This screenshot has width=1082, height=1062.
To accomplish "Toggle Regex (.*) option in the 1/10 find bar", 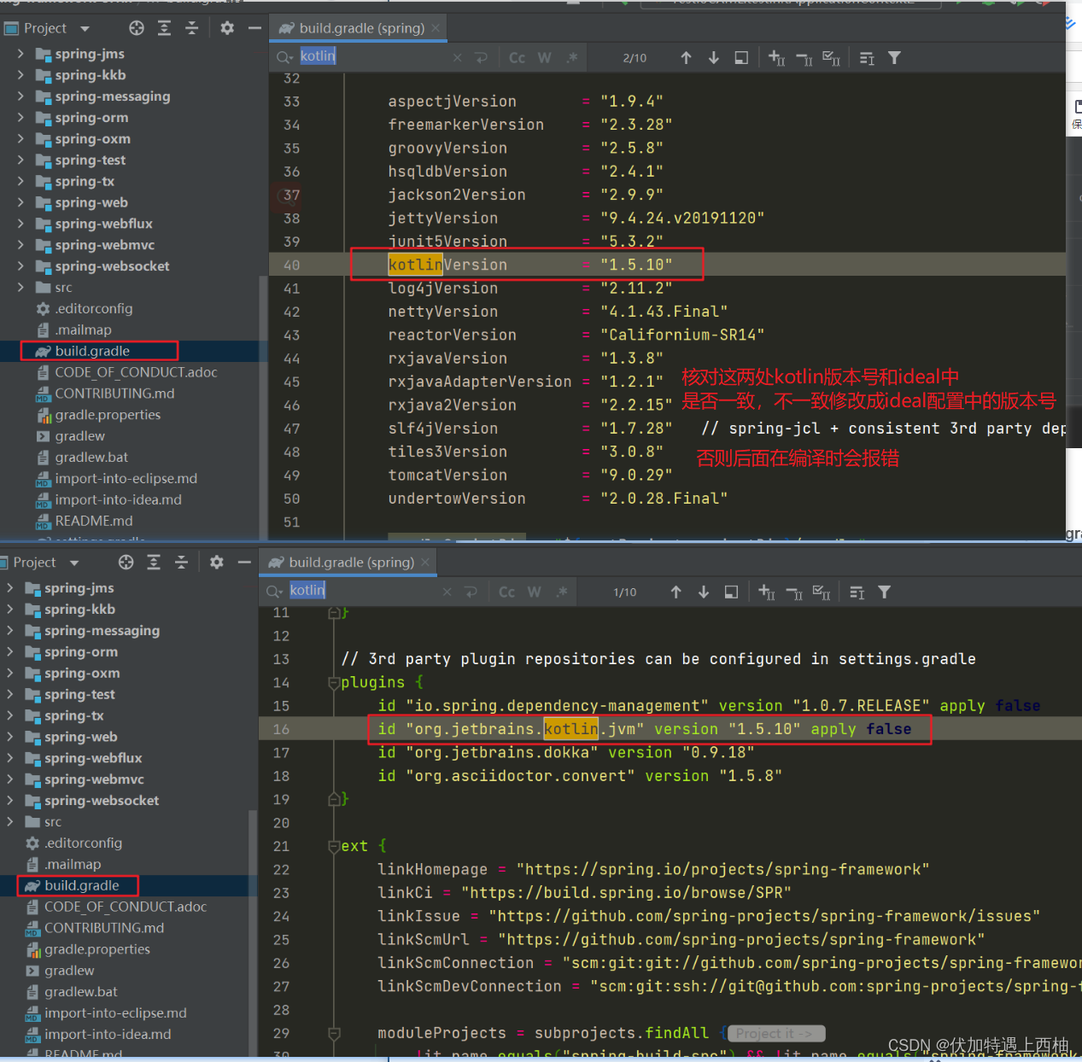I will [562, 592].
